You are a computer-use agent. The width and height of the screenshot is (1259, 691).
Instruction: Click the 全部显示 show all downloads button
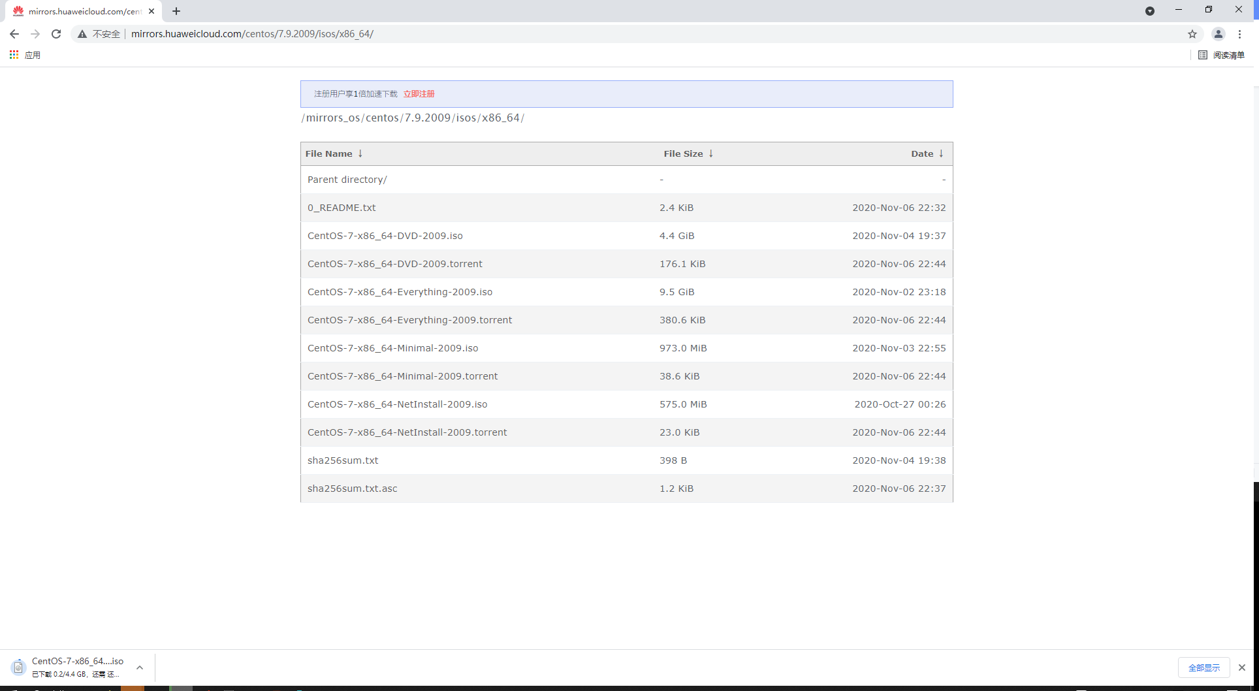point(1204,667)
